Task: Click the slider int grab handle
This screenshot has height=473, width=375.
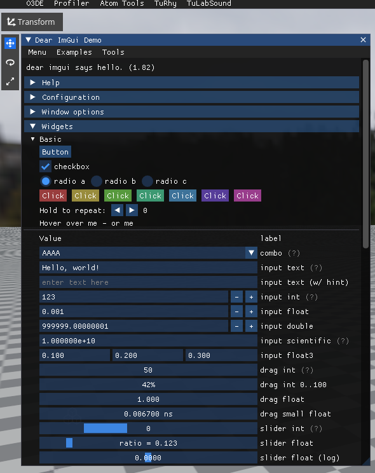Action: [106, 428]
